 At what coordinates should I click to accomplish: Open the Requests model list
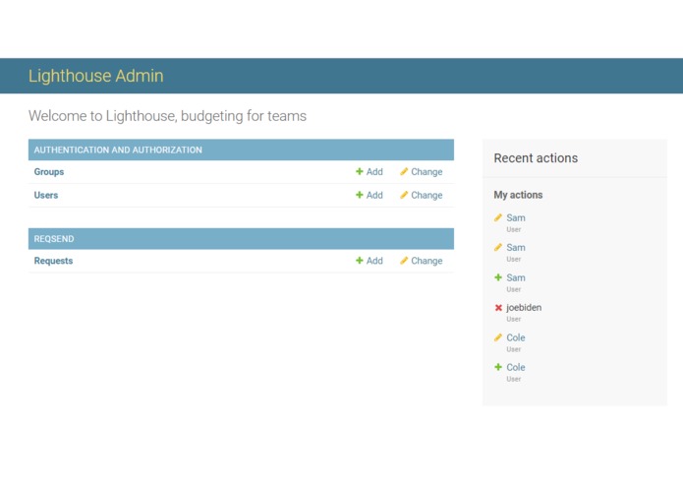click(53, 261)
